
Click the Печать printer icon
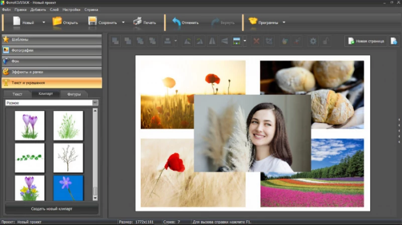coord(137,22)
